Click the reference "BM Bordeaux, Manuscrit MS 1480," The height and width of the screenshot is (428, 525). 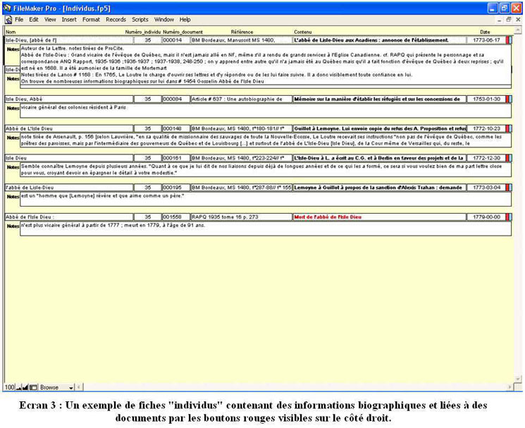tap(242, 40)
